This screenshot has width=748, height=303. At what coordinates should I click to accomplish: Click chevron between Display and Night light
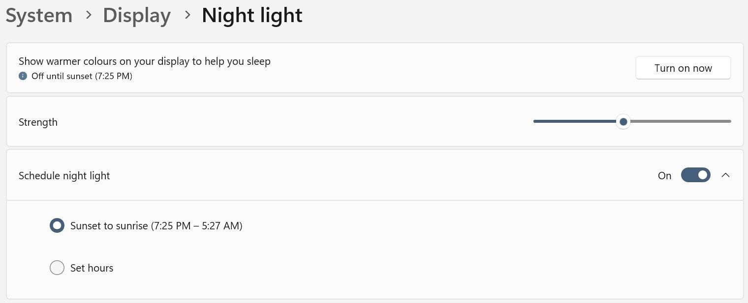(187, 15)
